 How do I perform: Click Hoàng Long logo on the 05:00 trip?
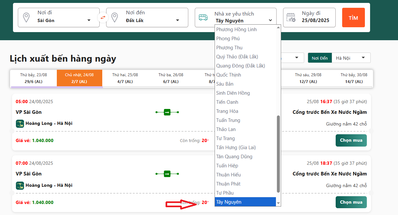[x=20, y=124]
